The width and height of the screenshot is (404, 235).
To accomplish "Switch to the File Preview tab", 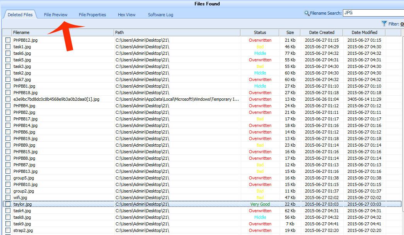I will click(x=55, y=14).
